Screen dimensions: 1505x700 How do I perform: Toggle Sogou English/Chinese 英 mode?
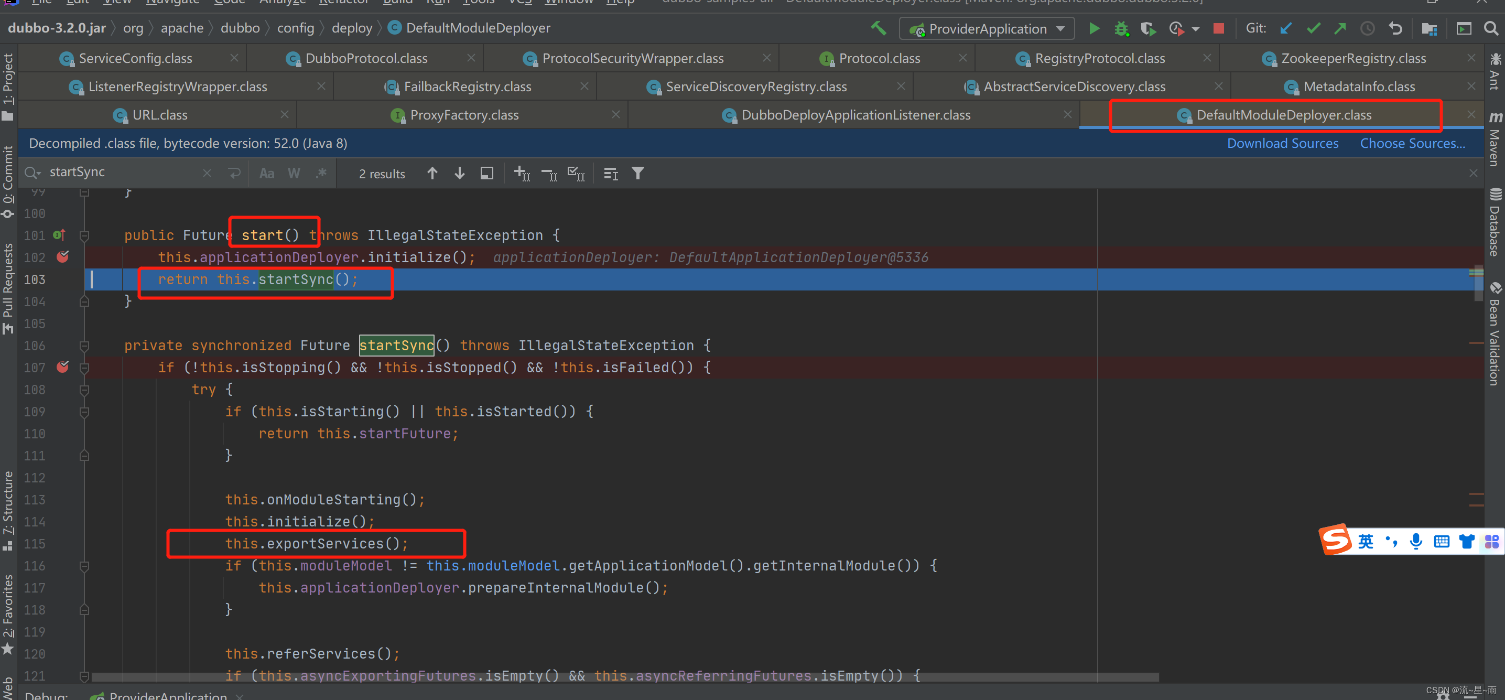click(x=1366, y=542)
